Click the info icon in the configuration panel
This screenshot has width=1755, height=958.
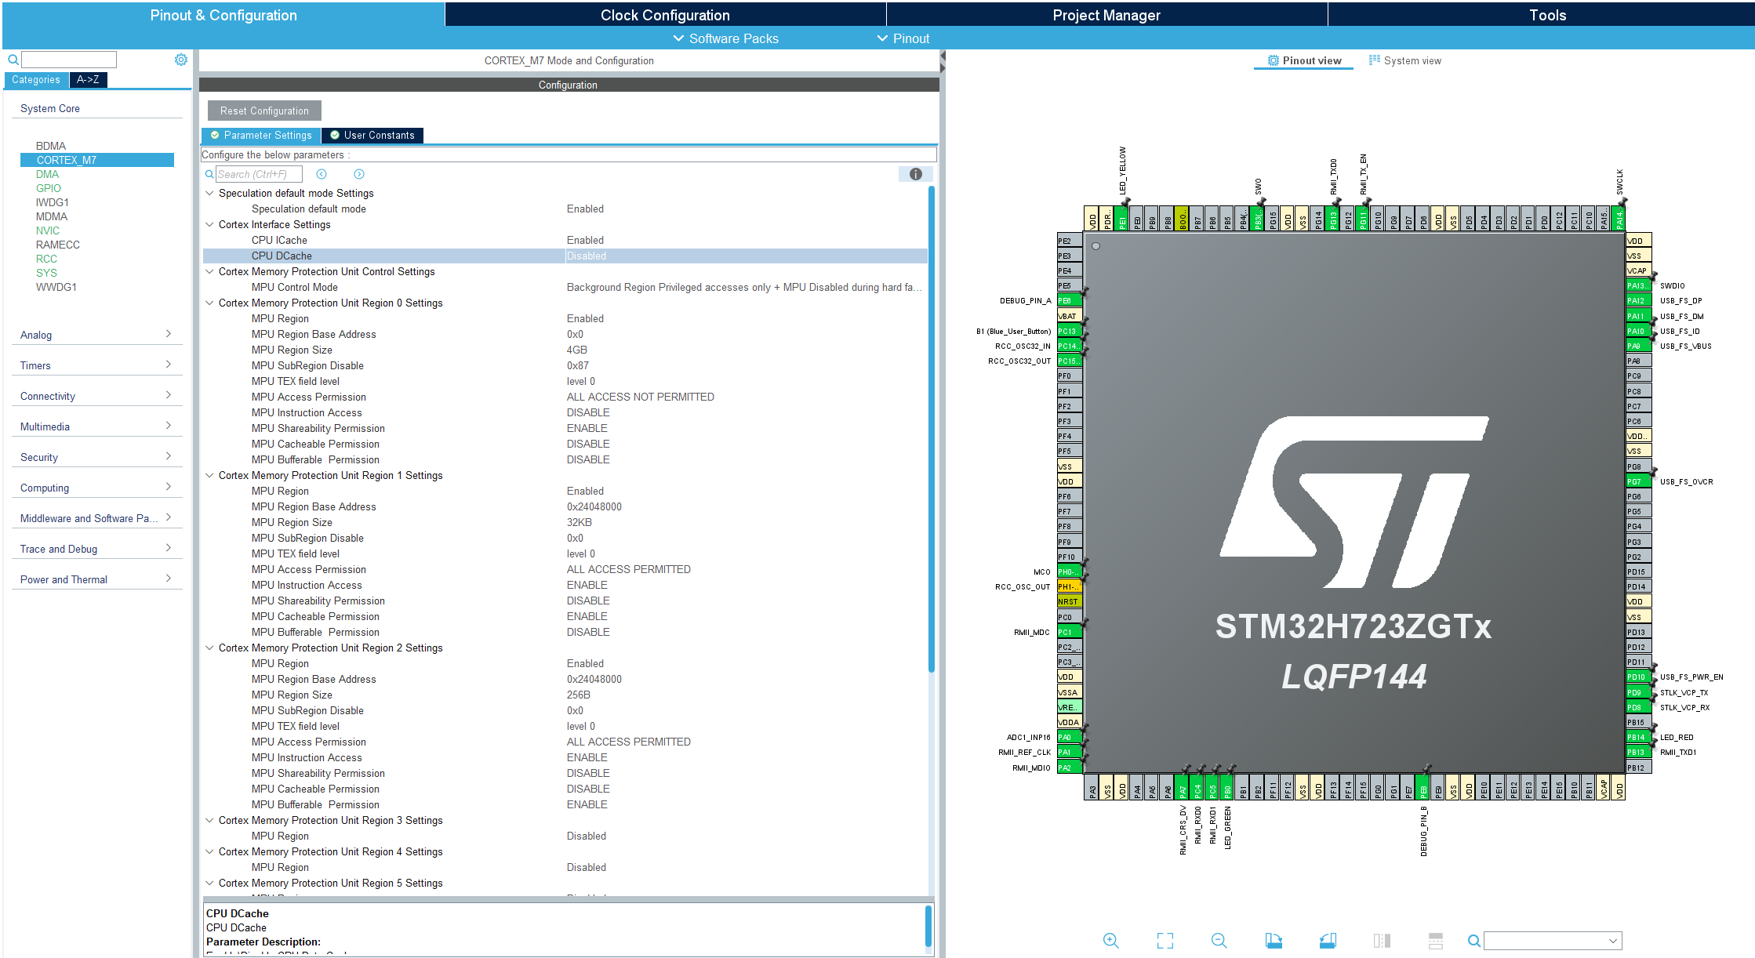pos(915,174)
